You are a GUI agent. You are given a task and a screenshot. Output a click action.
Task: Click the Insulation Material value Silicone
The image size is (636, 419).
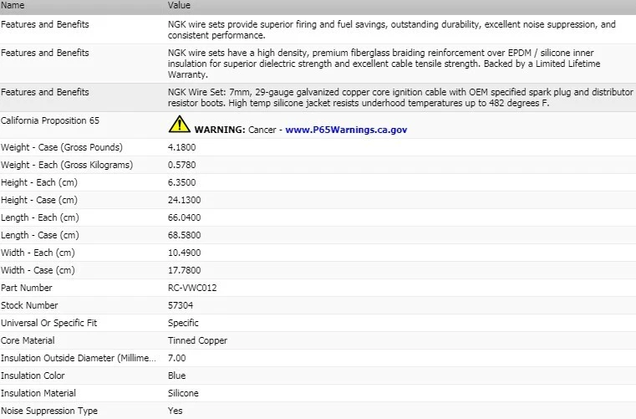[x=183, y=393]
